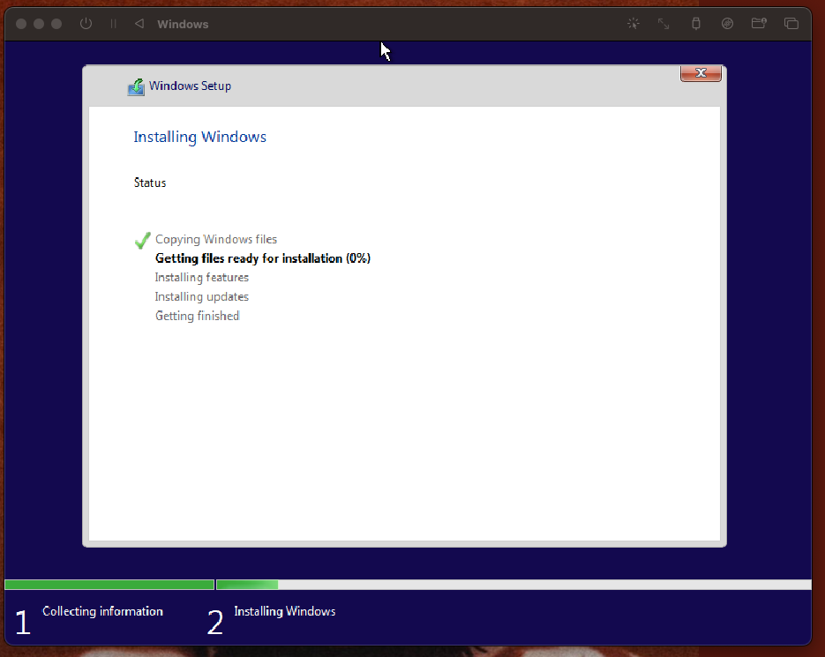This screenshot has width=825, height=657.
Task: Click the completed Collecting information progress bar
Action: [x=109, y=585]
